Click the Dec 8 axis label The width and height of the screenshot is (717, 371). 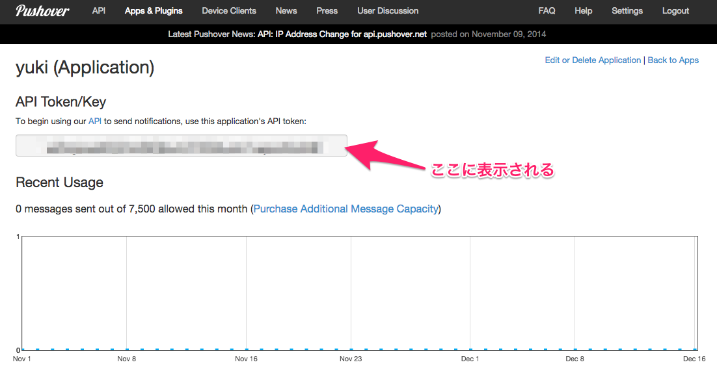(575, 359)
